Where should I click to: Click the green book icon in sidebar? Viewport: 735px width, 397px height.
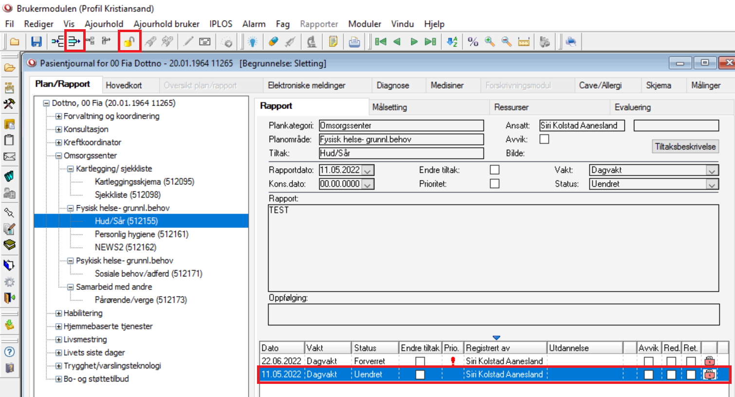[9, 245]
